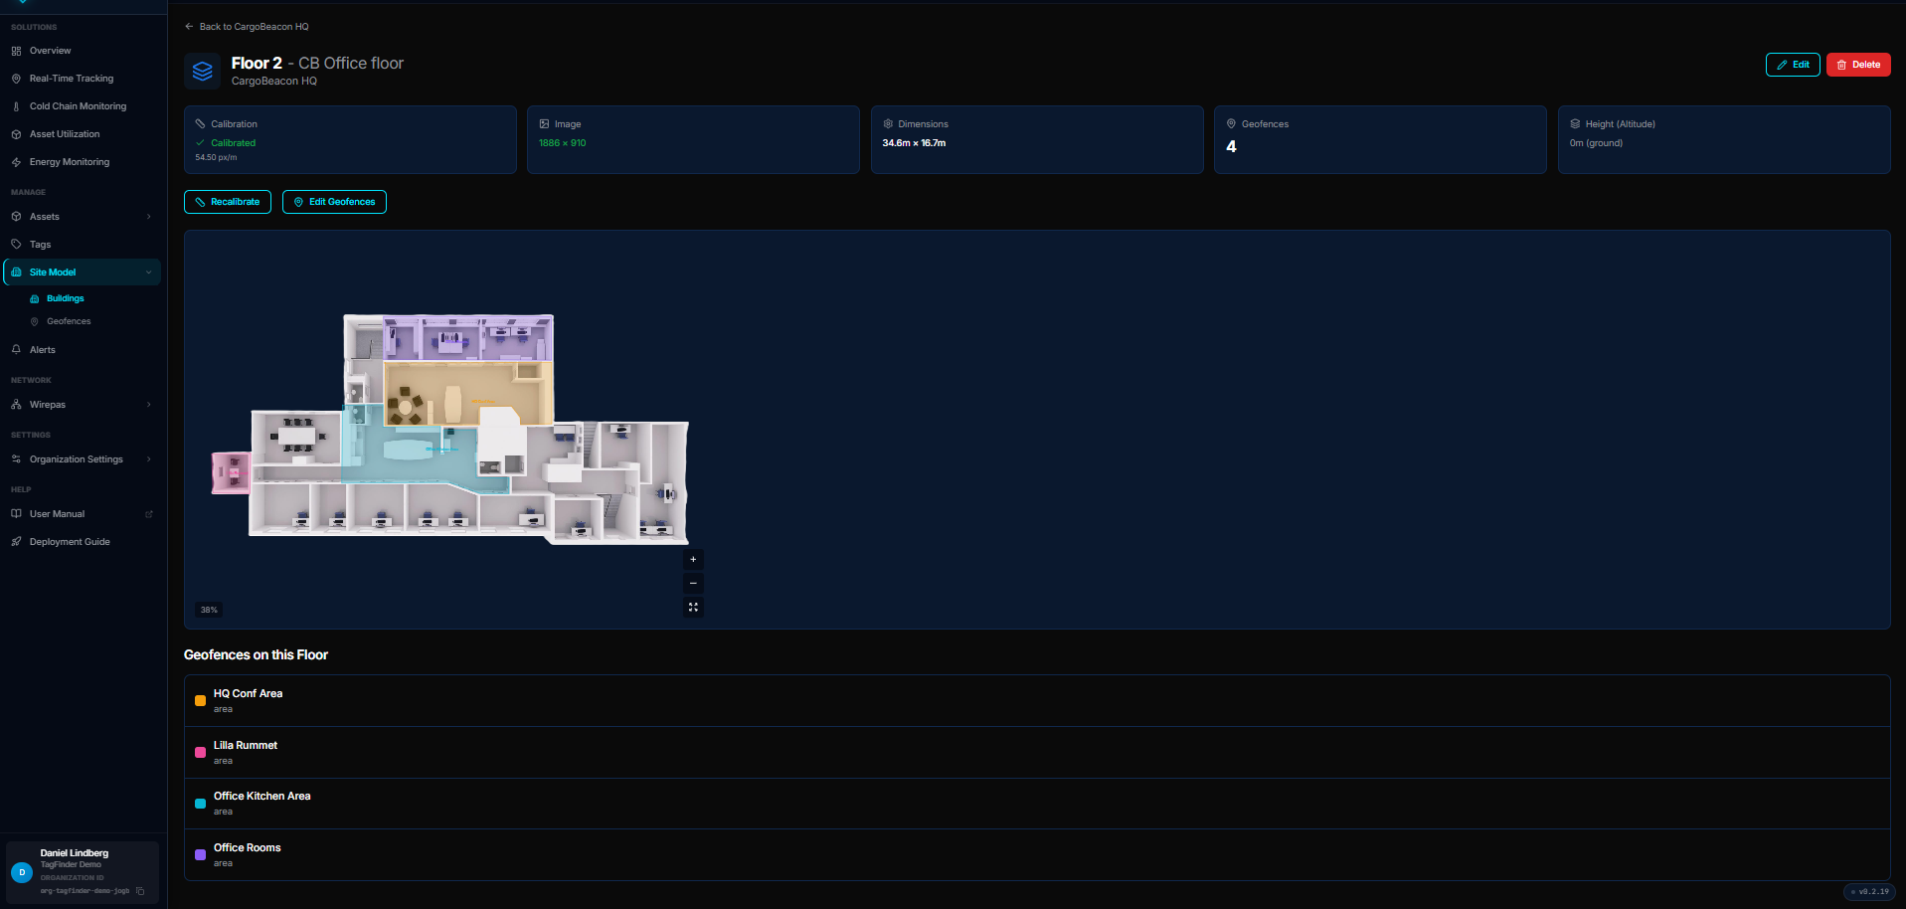The image size is (1906, 909).
Task: Open Overview in the sidebar
Action: [50, 51]
